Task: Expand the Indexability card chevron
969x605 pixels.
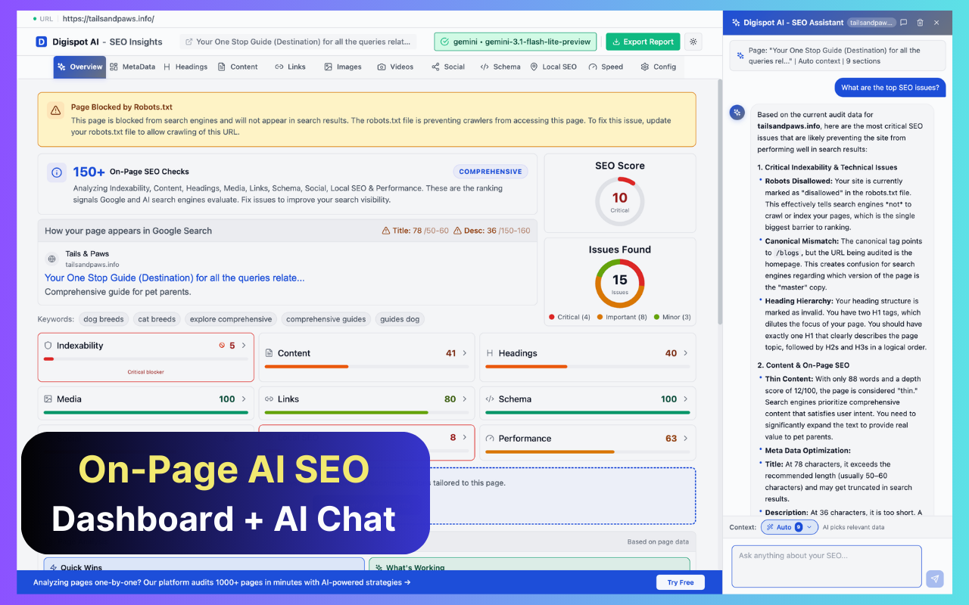Action: [244, 346]
